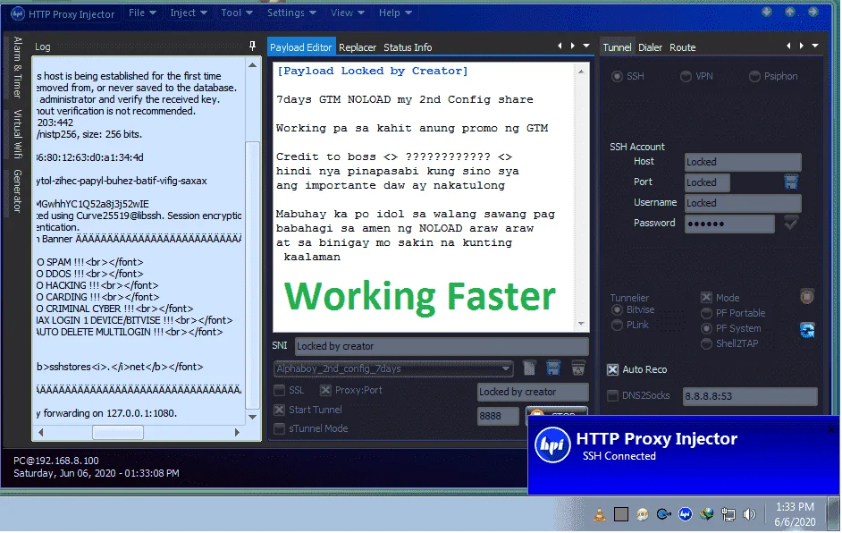Delete config with the recycle bin icon
Image resolution: width=842 pixels, height=533 pixels.
(x=577, y=368)
